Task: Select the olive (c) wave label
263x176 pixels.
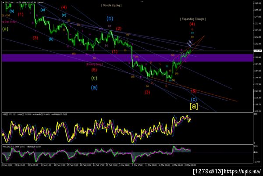Action: pos(94,78)
